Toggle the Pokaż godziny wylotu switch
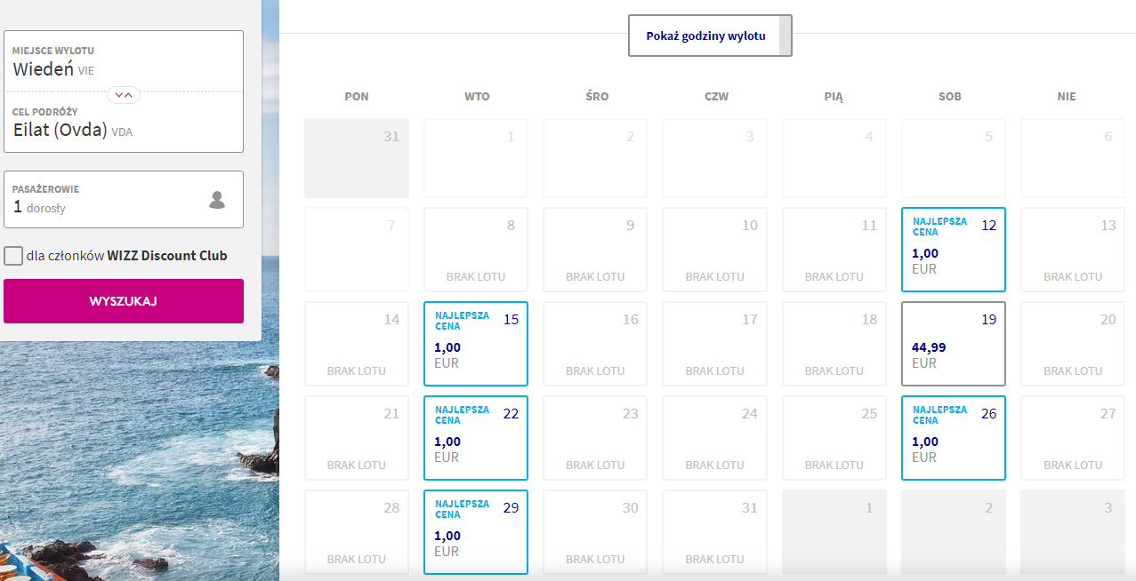The height and width of the screenshot is (581, 1136). pos(710,36)
